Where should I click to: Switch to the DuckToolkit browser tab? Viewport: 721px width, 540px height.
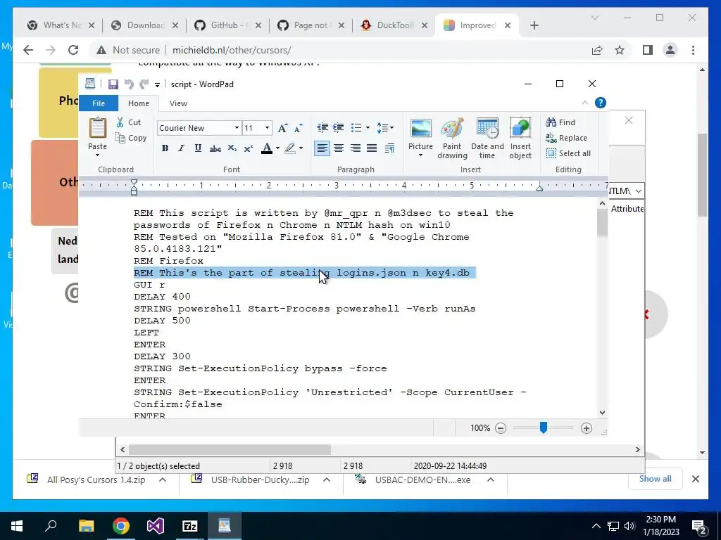[395, 25]
